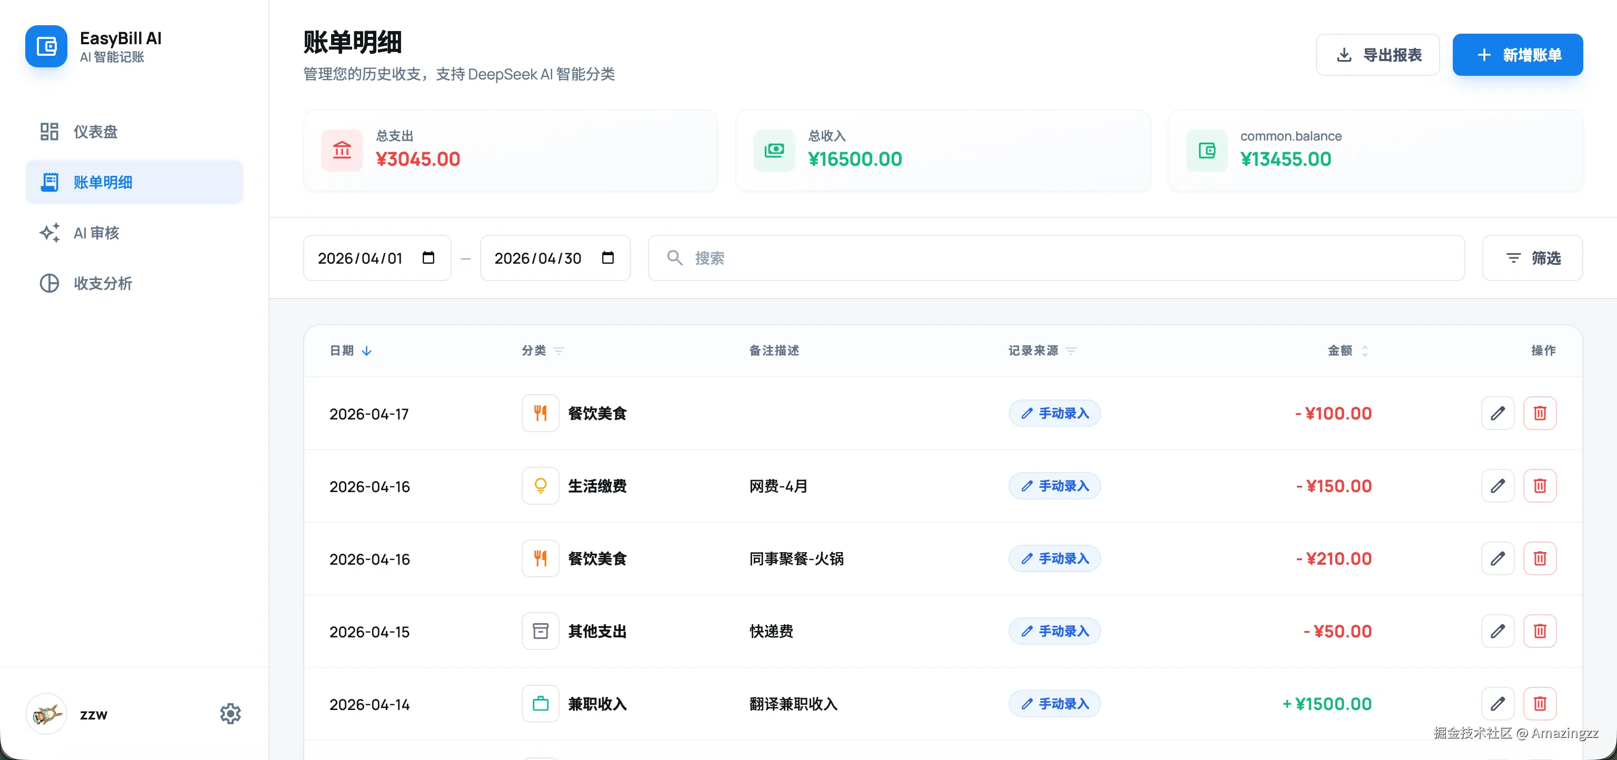Click the 同事聚餐-火锅 category fork icon
This screenshot has height=760, width=1617.
540,558
